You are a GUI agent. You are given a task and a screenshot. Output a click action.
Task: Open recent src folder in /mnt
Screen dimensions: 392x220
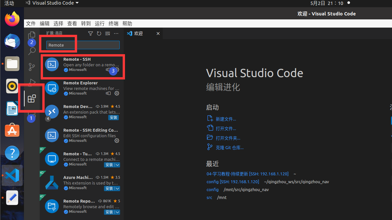click(209, 197)
